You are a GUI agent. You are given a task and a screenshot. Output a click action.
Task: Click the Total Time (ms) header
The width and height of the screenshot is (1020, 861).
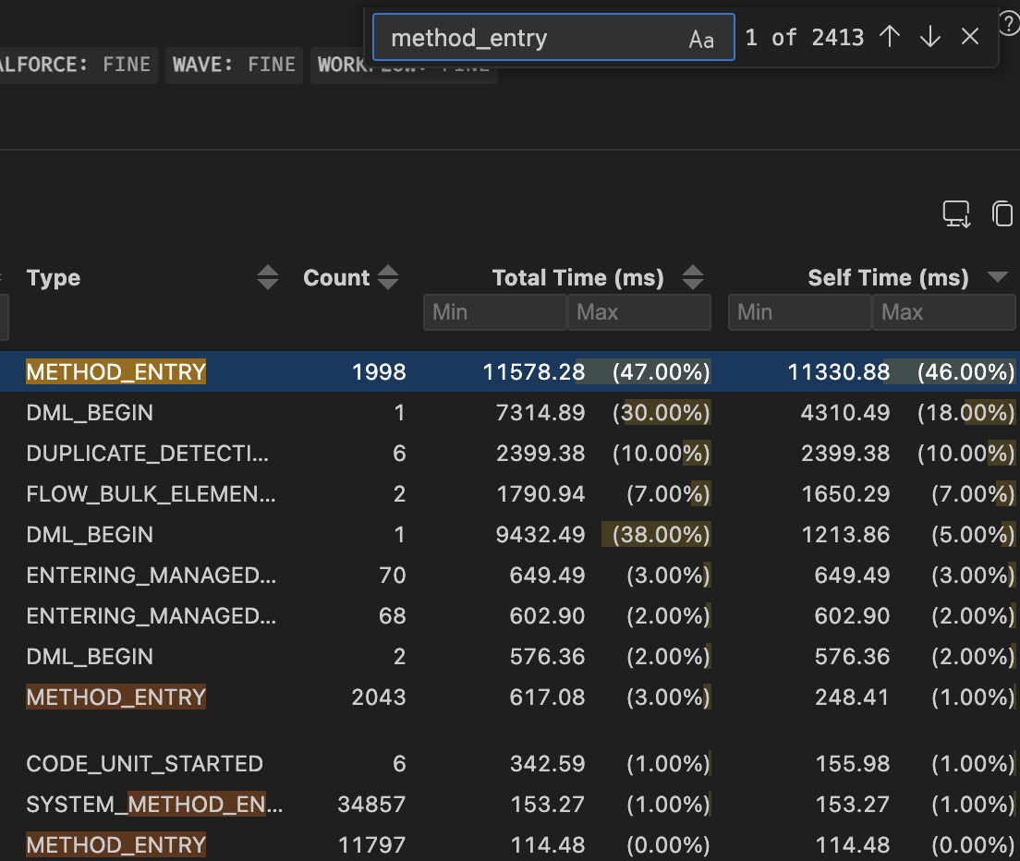click(577, 278)
